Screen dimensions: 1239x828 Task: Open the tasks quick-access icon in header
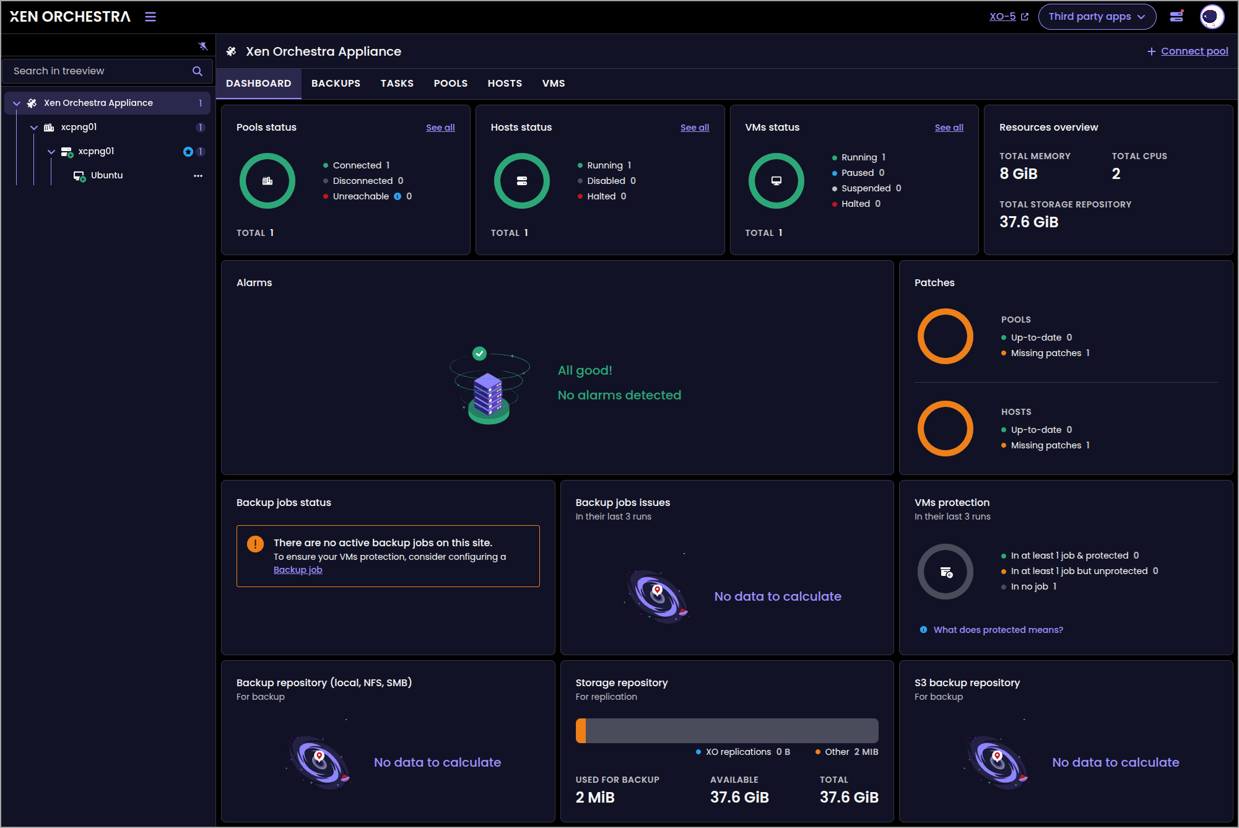1176,17
